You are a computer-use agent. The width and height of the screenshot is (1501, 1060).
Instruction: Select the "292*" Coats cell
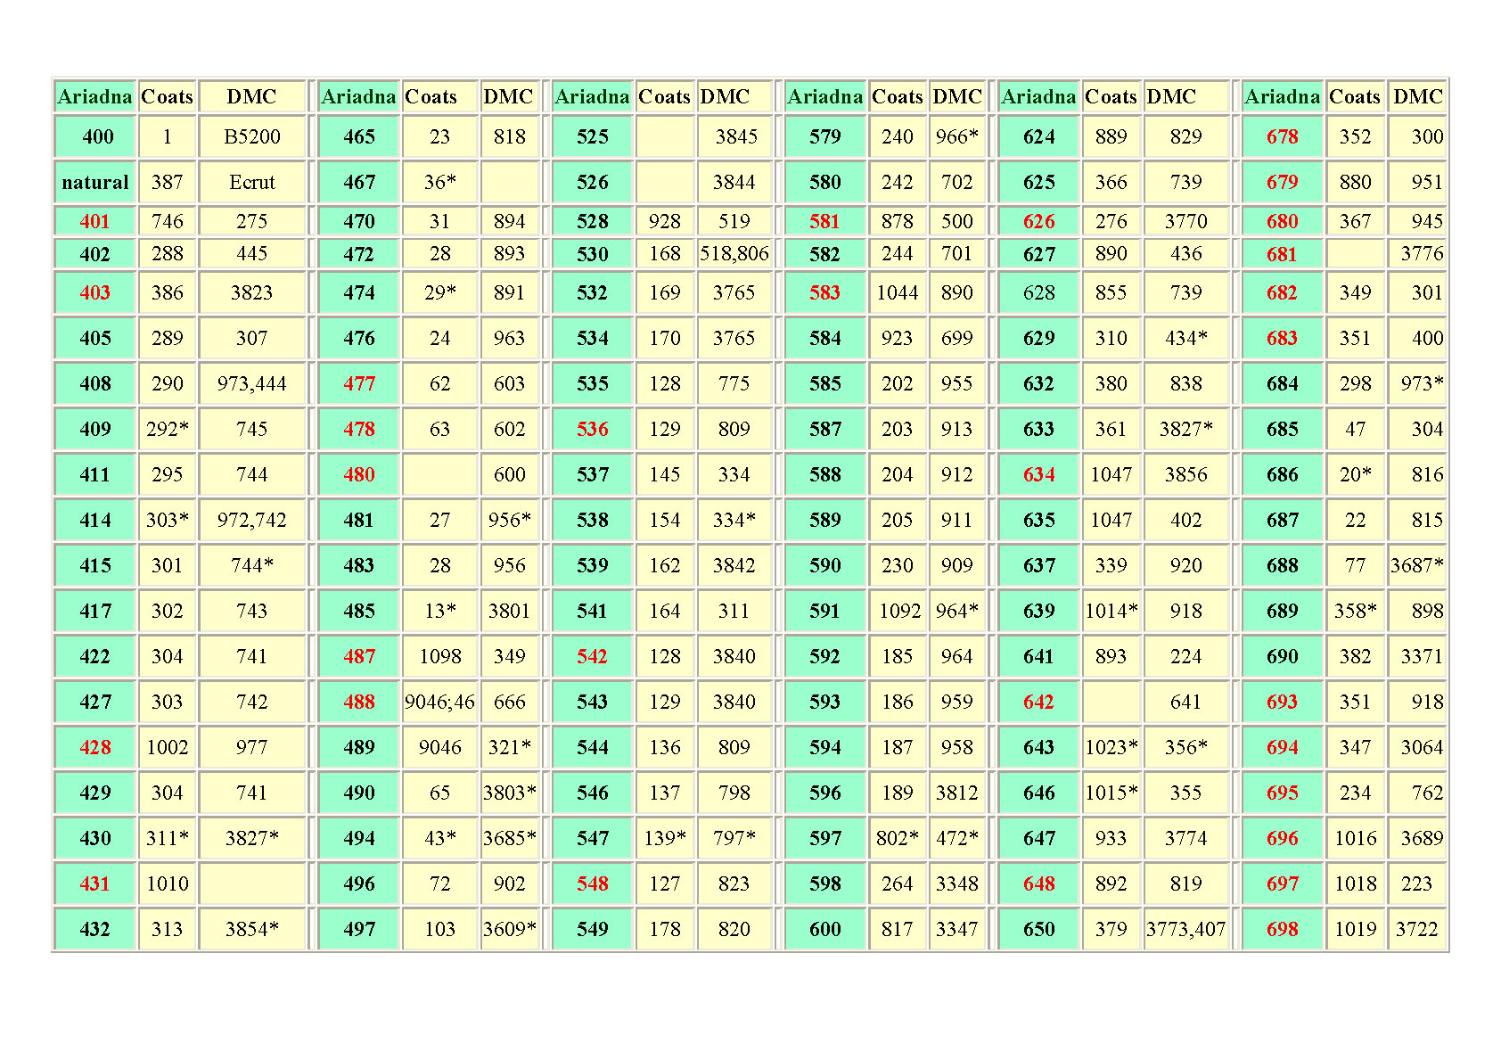pyautogui.click(x=168, y=430)
